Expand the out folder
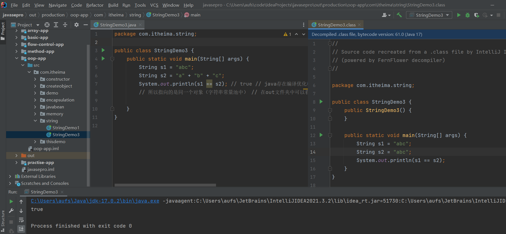Image resolution: width=506 pixels, height=234 pixels. tap(16, 155)
